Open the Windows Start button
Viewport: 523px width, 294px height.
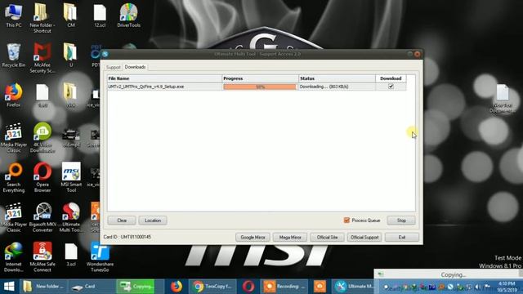9,287
